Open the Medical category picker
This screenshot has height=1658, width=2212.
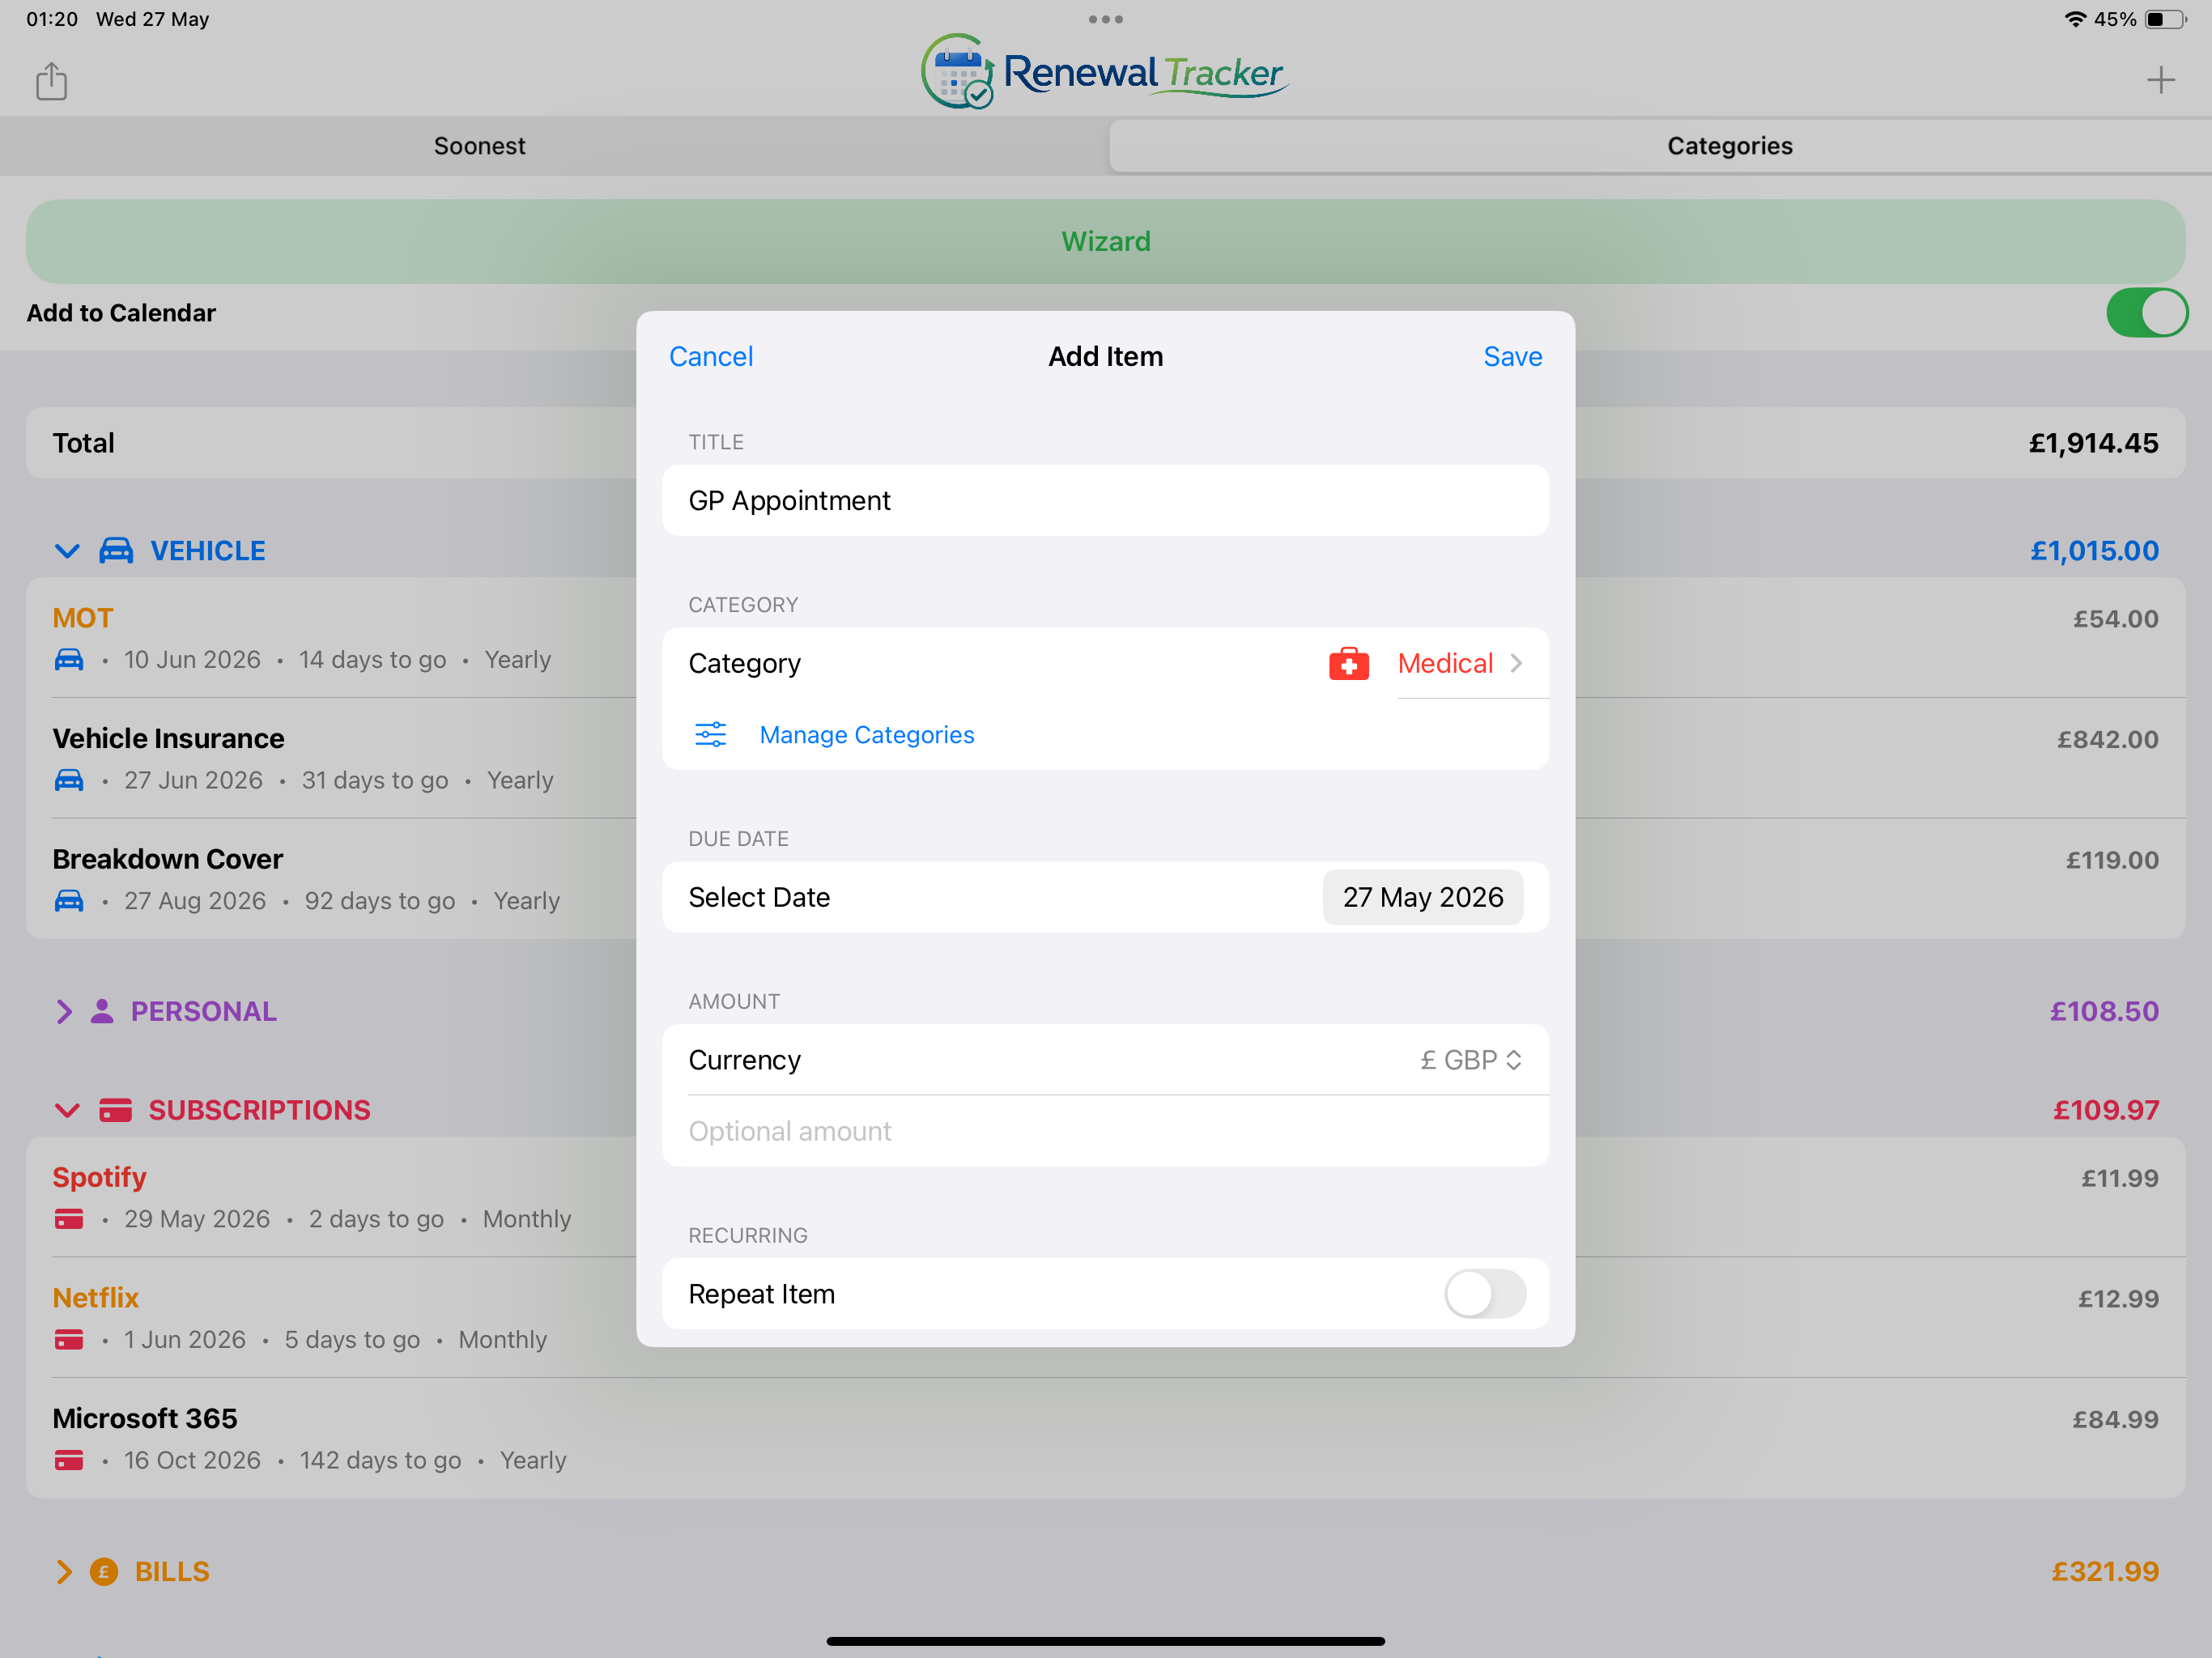coord(1105,664)
